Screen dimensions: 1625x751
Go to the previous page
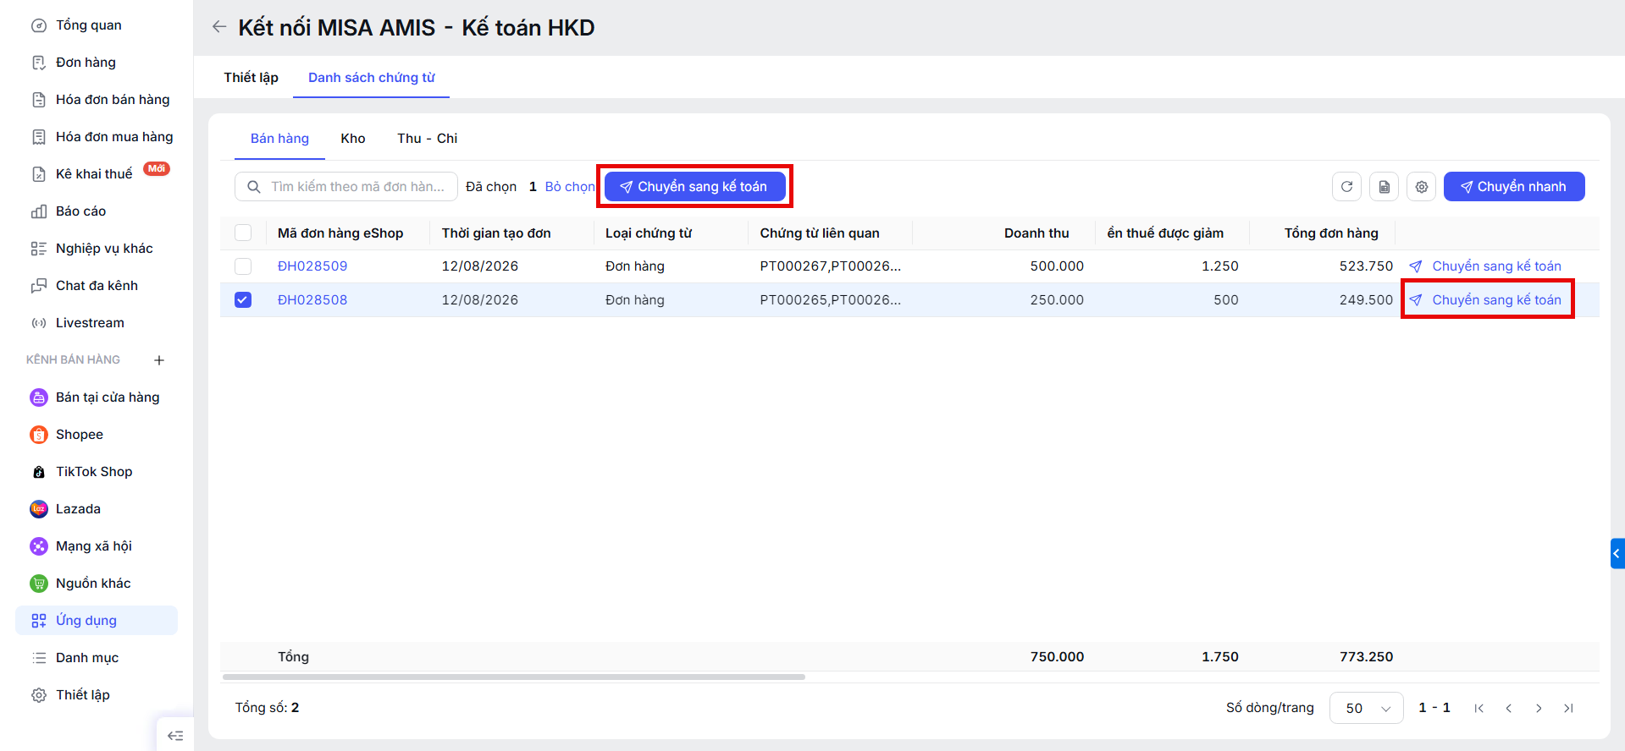coord(1508,709)
